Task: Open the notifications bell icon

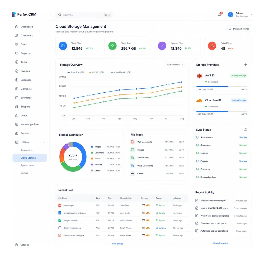Action: (x=220, y=15)
